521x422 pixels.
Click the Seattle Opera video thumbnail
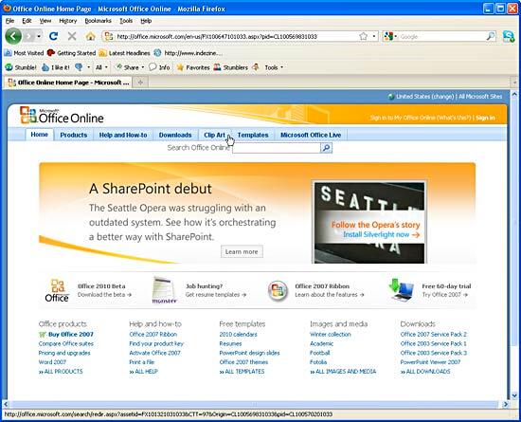click(x=369, y=222)
